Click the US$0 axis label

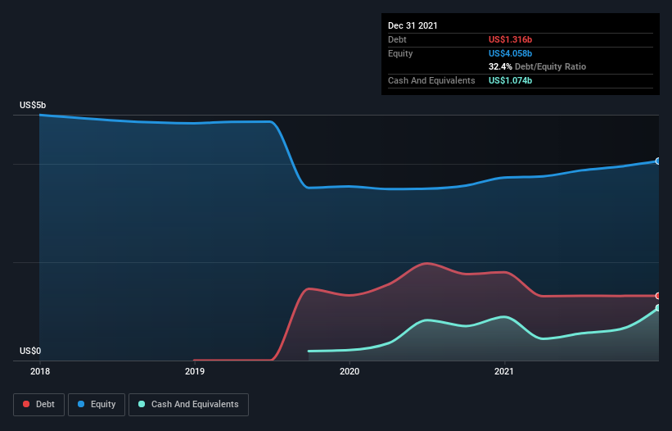pyautogui.click(x=30, y=351)
